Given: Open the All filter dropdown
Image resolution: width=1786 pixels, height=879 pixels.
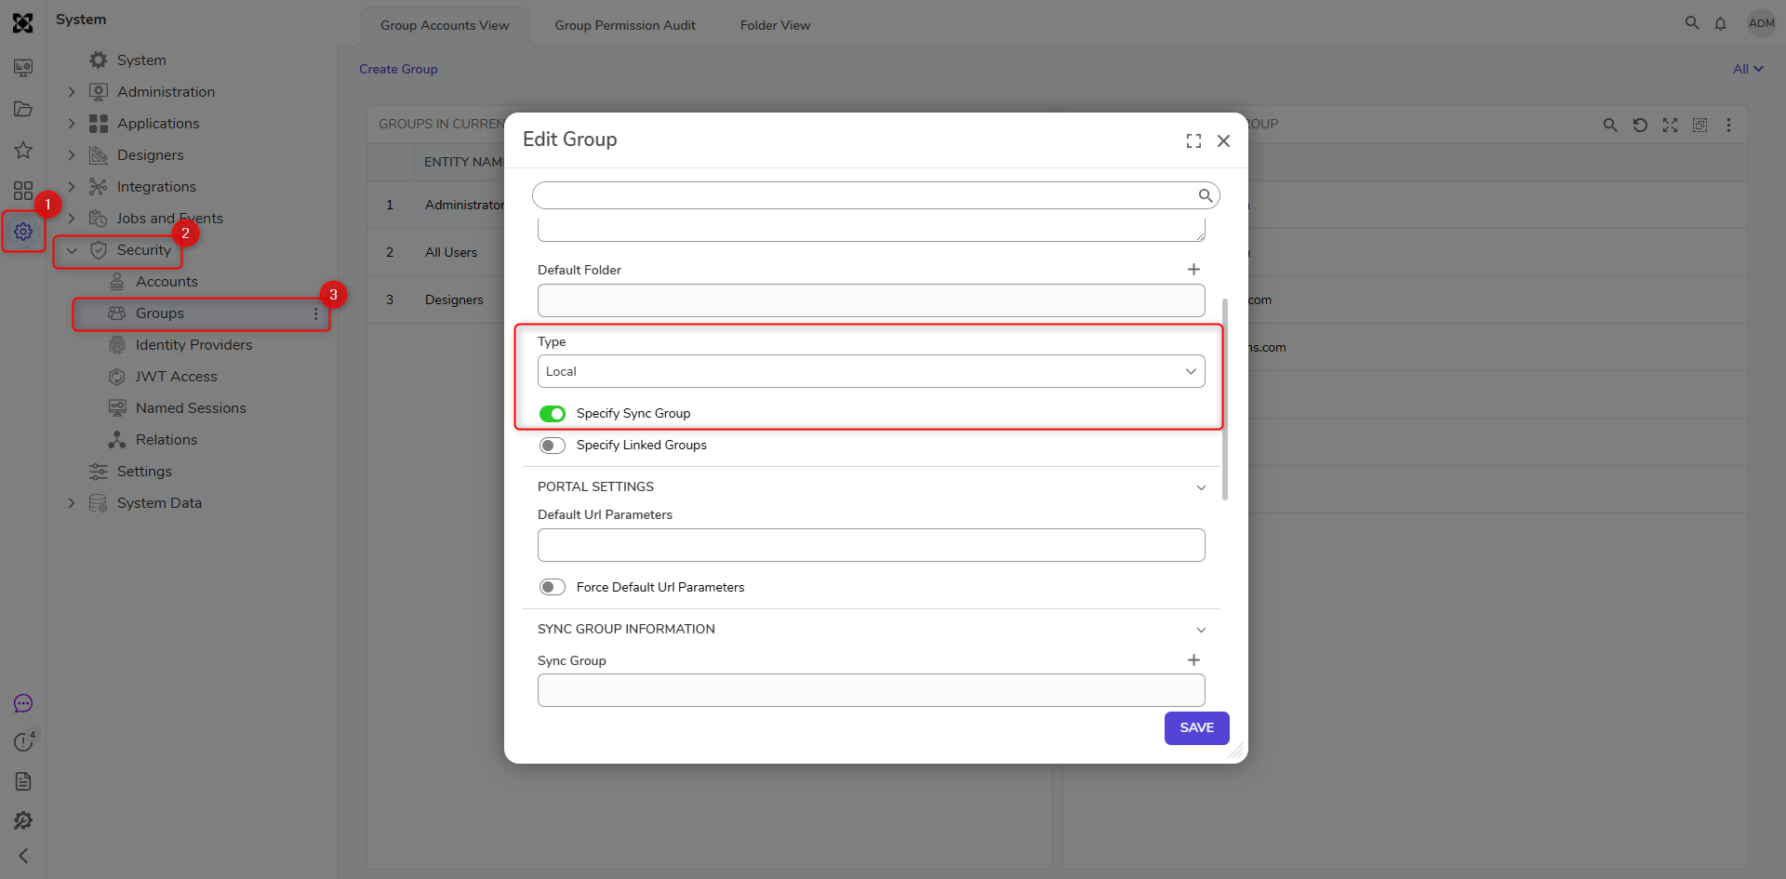Looking at the screenshot, I should pos(1748,69).
